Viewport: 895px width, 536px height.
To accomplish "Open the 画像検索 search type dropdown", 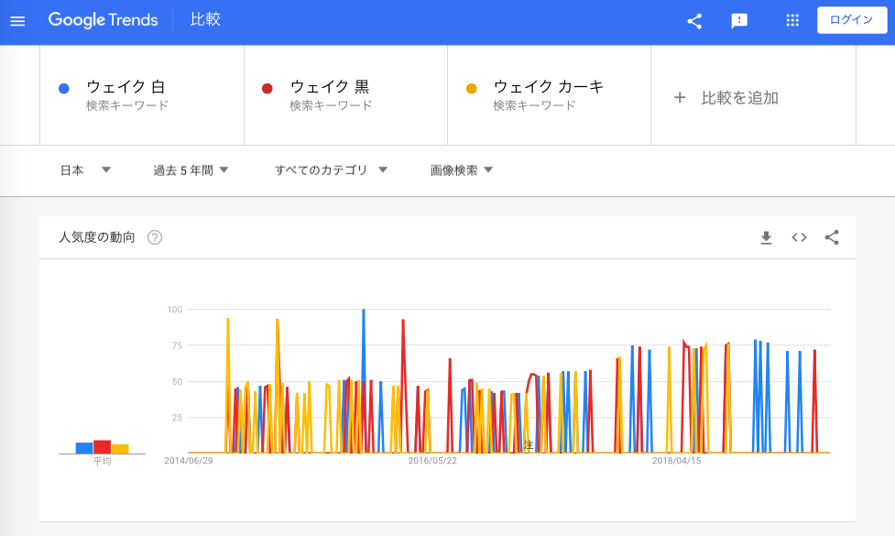I will pyautogui.click(x=462, y=170).
